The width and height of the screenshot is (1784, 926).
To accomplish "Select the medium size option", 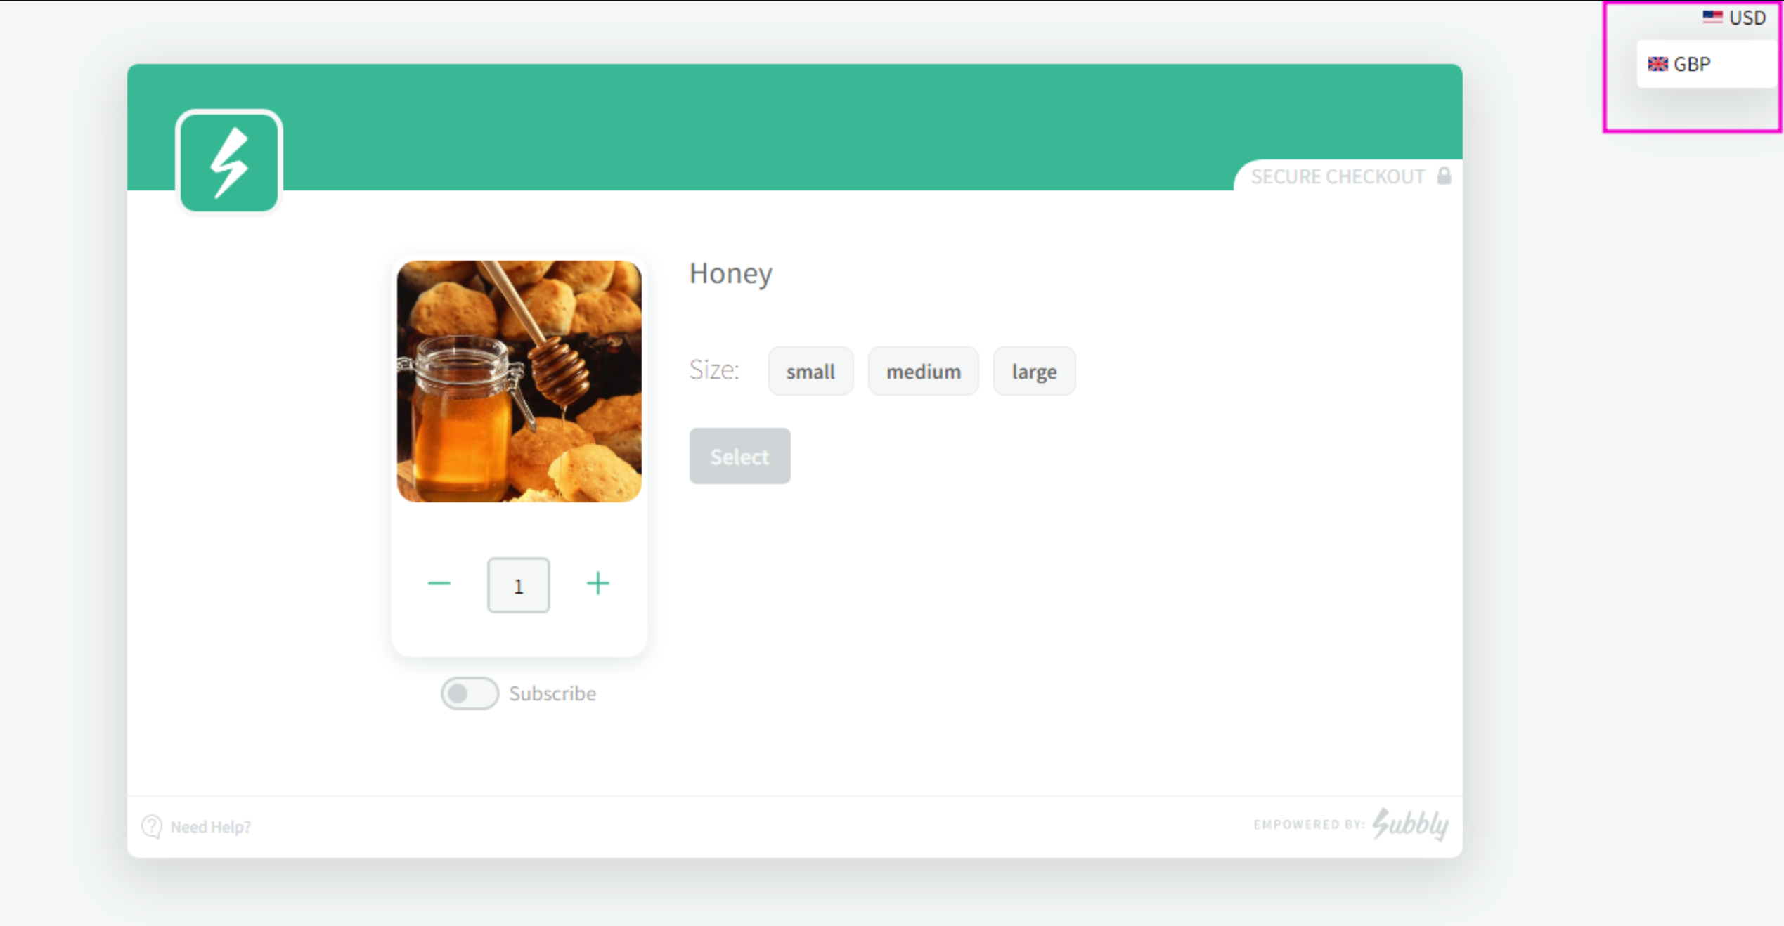I will click(x=923, y=371).
